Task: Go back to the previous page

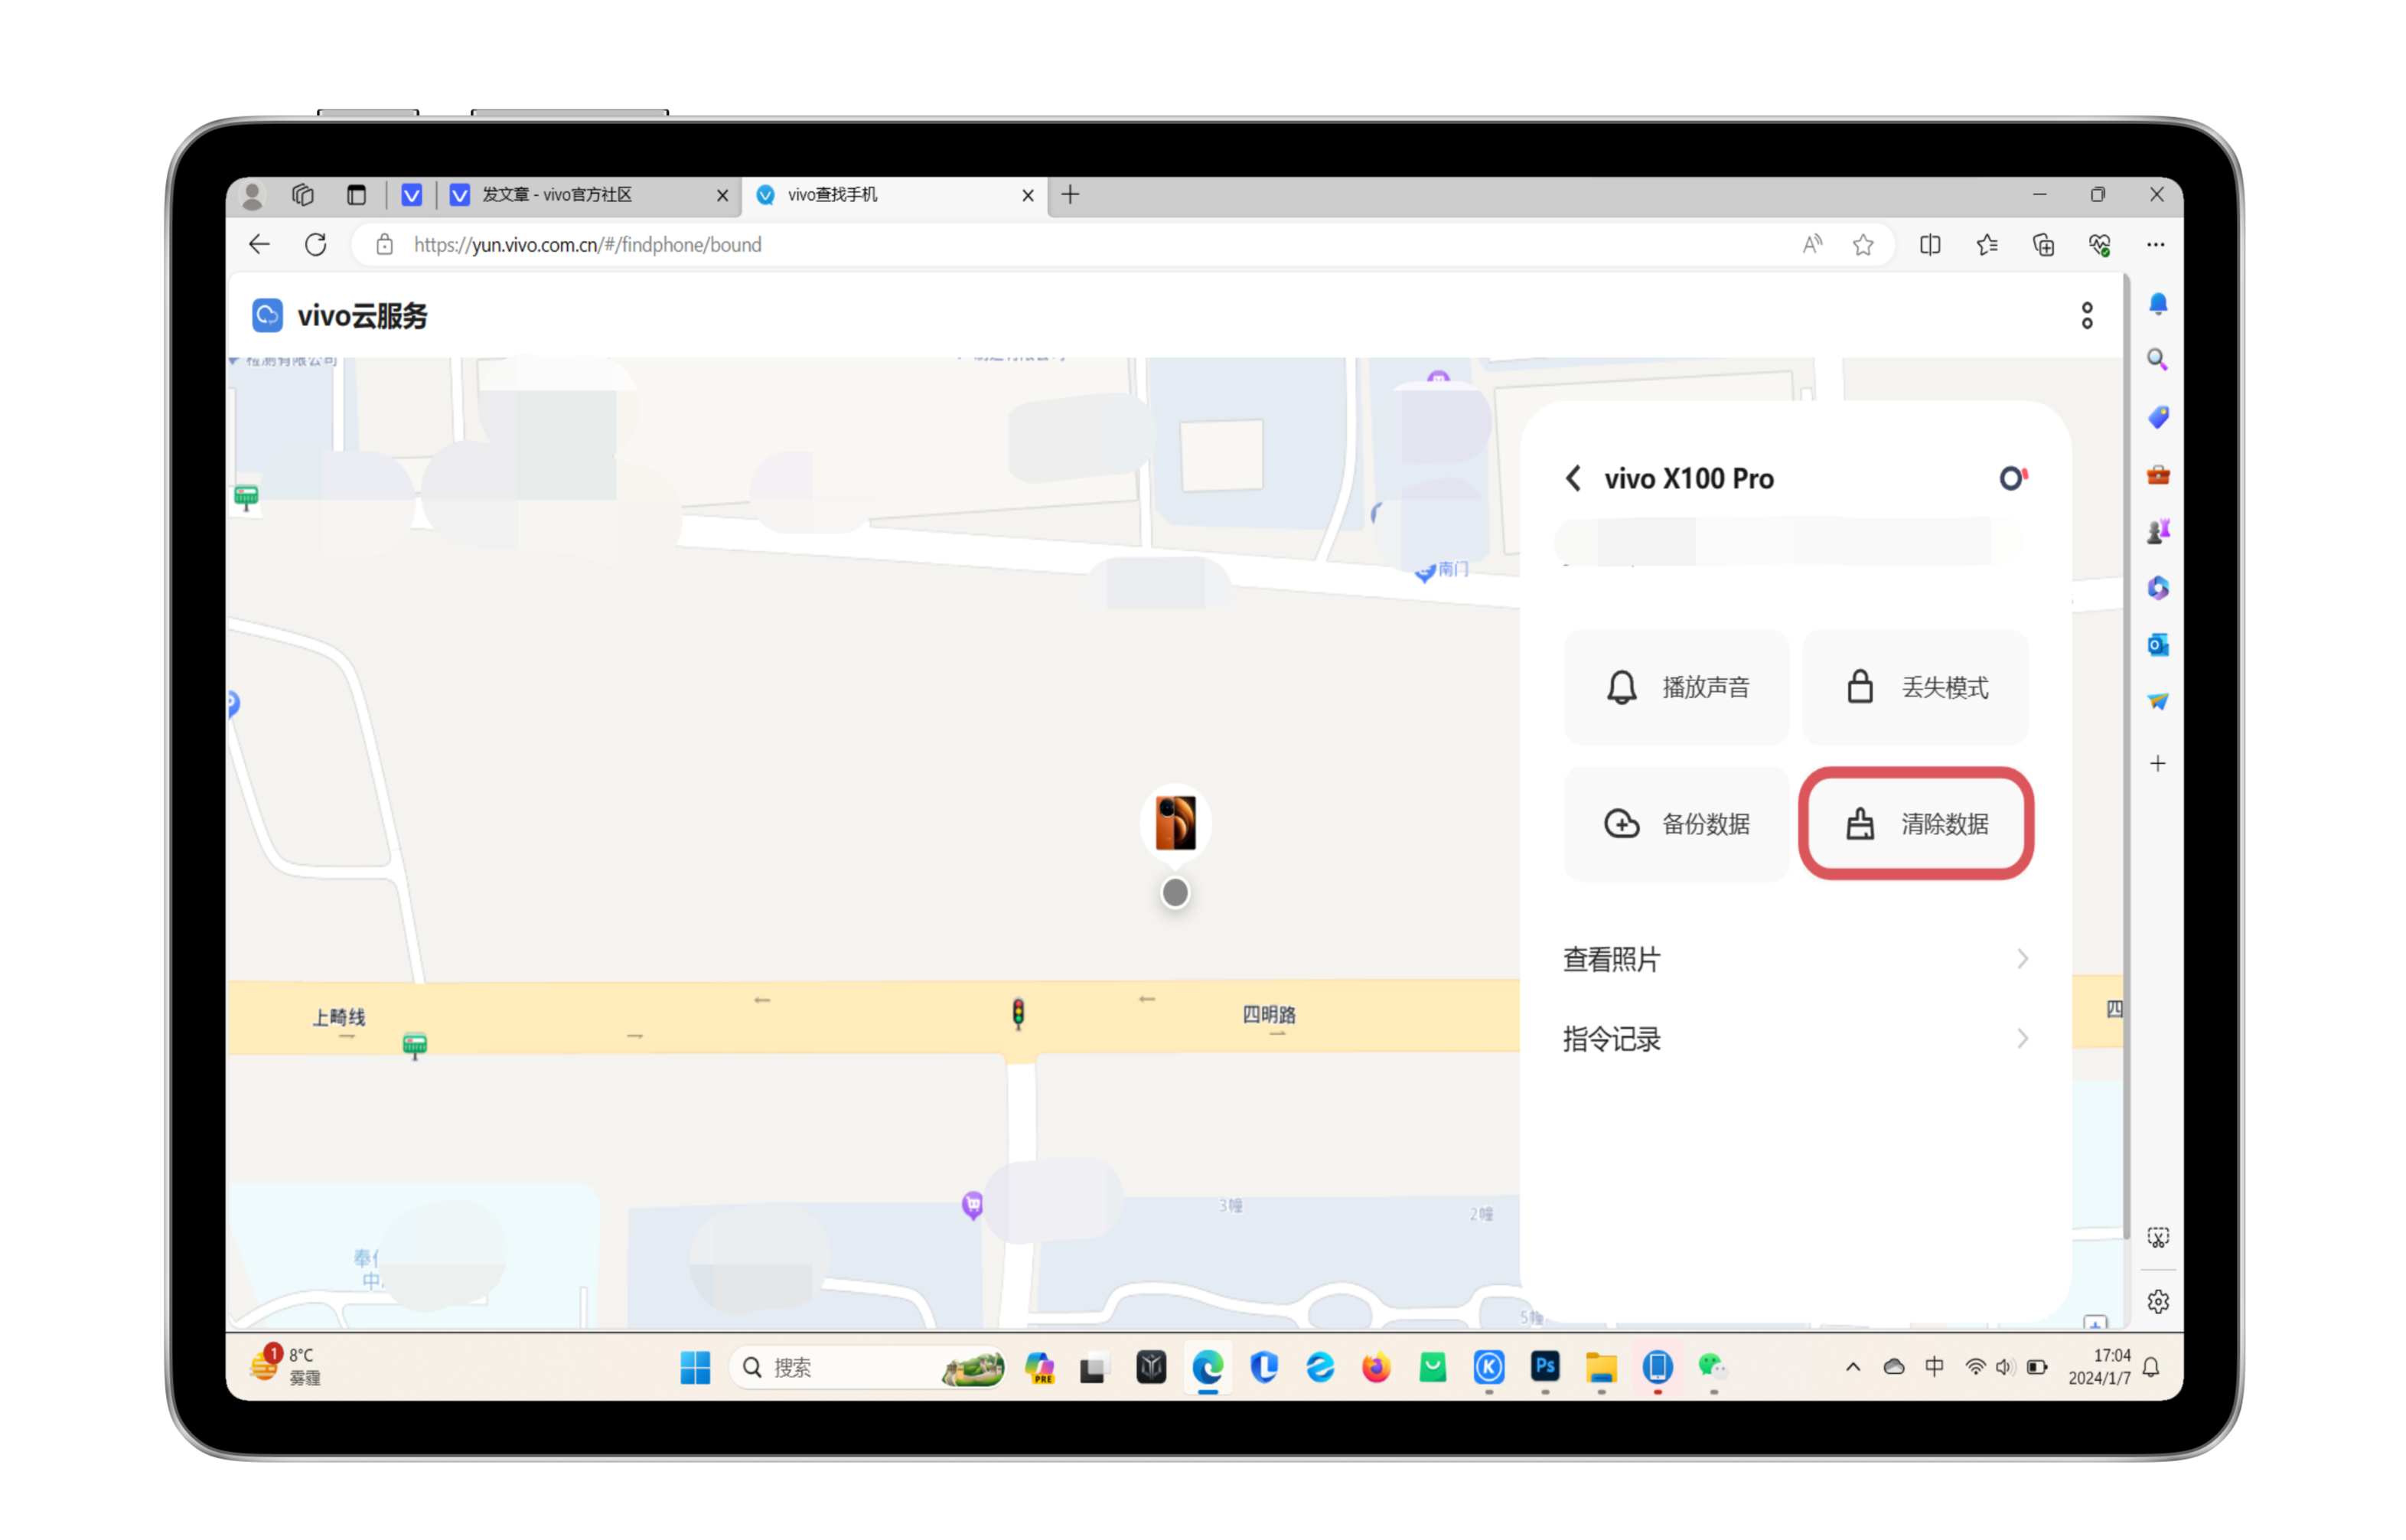Action: [x=260, y=245]
